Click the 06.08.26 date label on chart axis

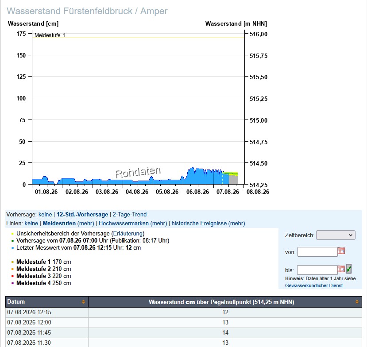coord(197,192)
